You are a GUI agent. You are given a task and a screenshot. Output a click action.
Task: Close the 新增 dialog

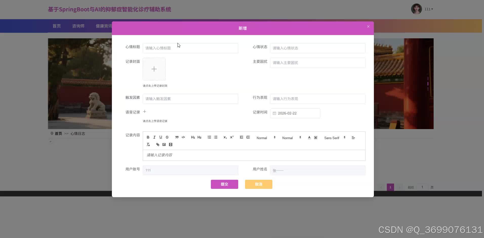point(368,26)
